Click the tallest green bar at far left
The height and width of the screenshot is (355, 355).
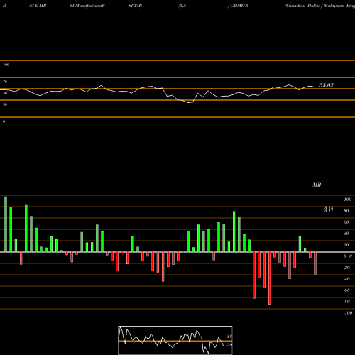(x=6, y=224)
